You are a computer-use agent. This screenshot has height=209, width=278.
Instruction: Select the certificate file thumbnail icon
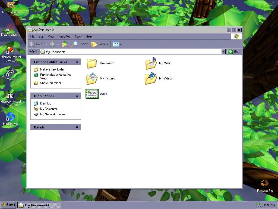(92, 94)
